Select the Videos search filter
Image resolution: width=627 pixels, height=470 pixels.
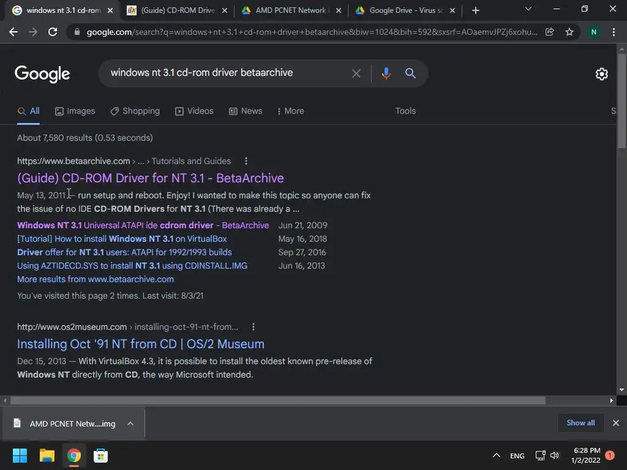194,111
